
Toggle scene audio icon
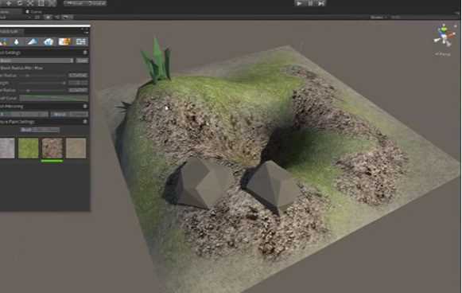57,17
